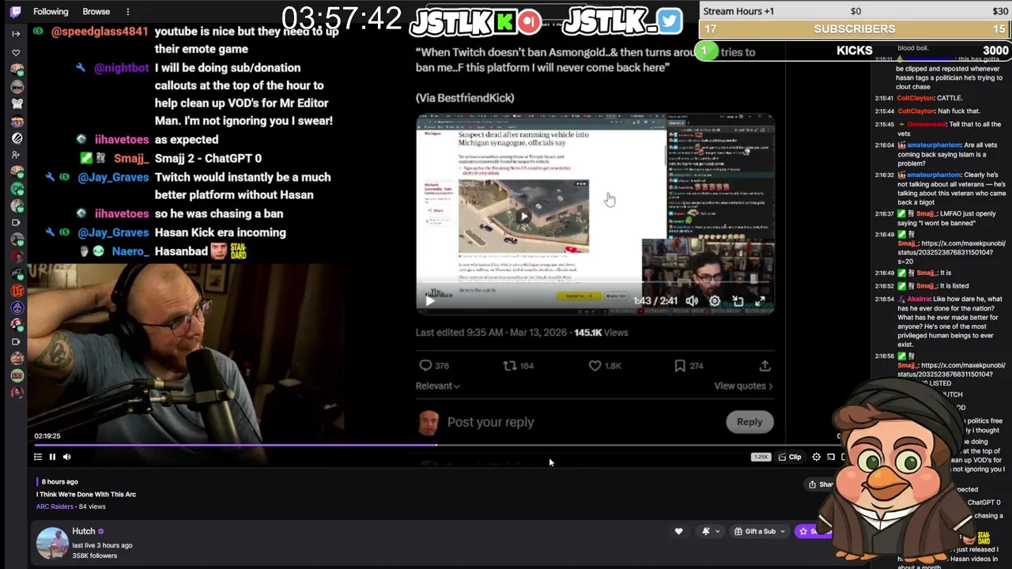Click the (Via Bestfriendkick) text
The width and height of the screenshot is (1012, 569).
pos(465,98)
